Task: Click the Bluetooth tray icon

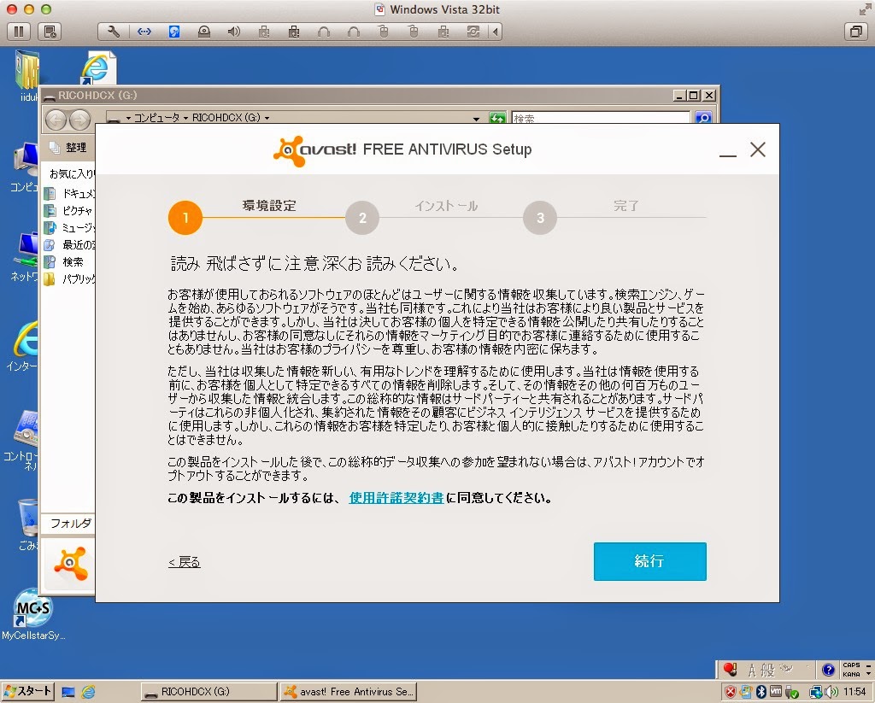Action: [x=761, y=692]
